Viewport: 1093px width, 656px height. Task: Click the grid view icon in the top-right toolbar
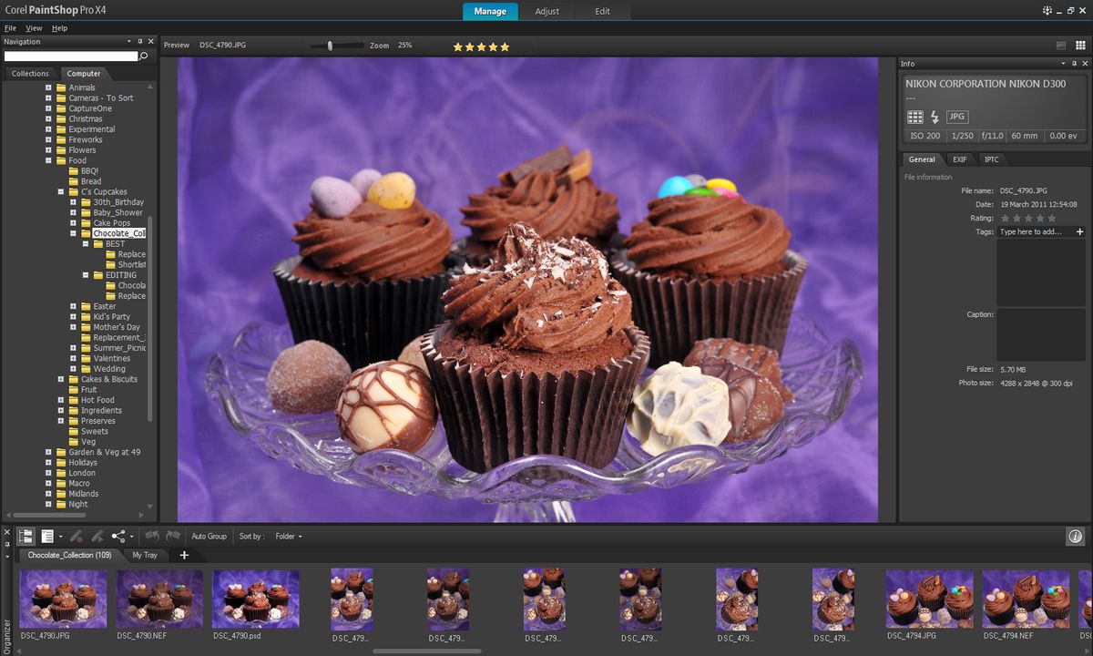click(1080, 45)
